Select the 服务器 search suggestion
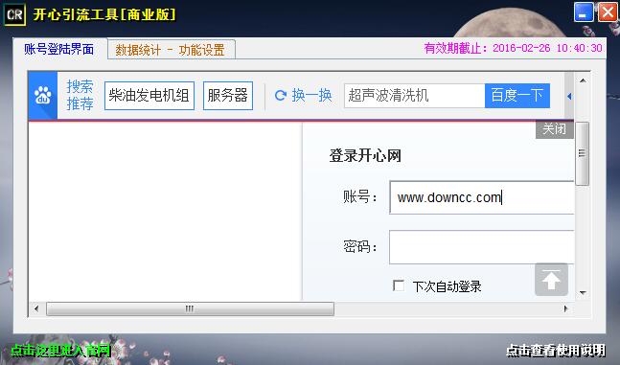620x365 pixels. pos(228,95)
